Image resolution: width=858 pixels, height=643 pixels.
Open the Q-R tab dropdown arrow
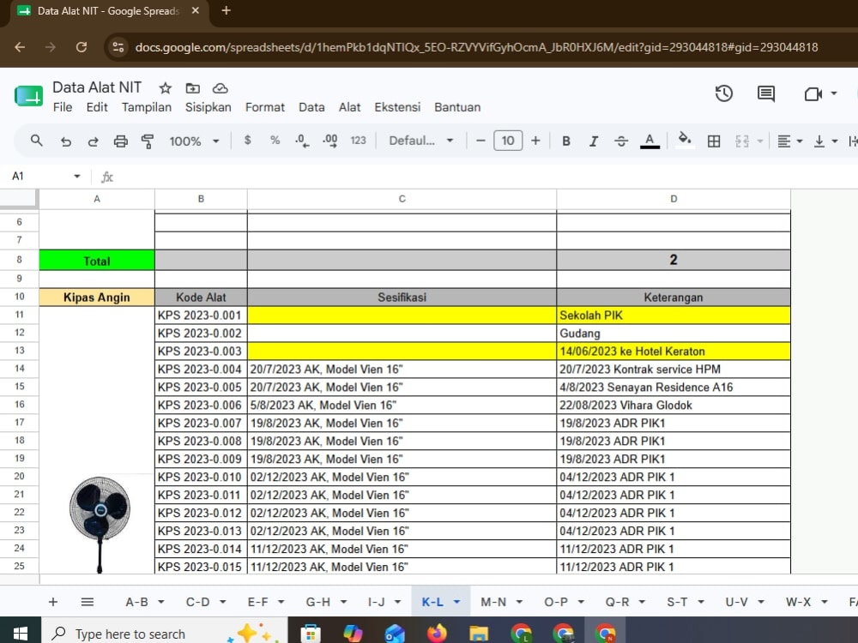coord(642,602)
